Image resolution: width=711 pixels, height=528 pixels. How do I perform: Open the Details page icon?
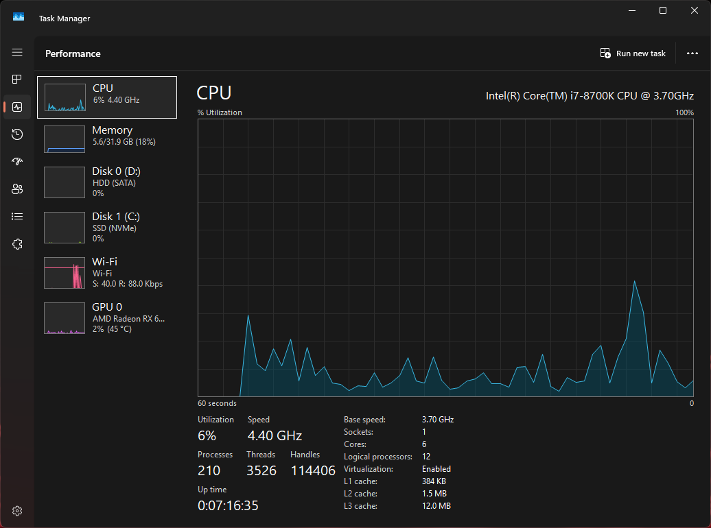(17, 216)
